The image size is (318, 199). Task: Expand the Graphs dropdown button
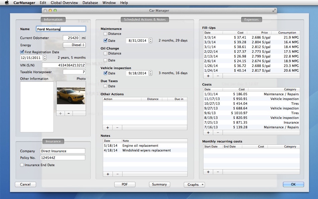194,185
